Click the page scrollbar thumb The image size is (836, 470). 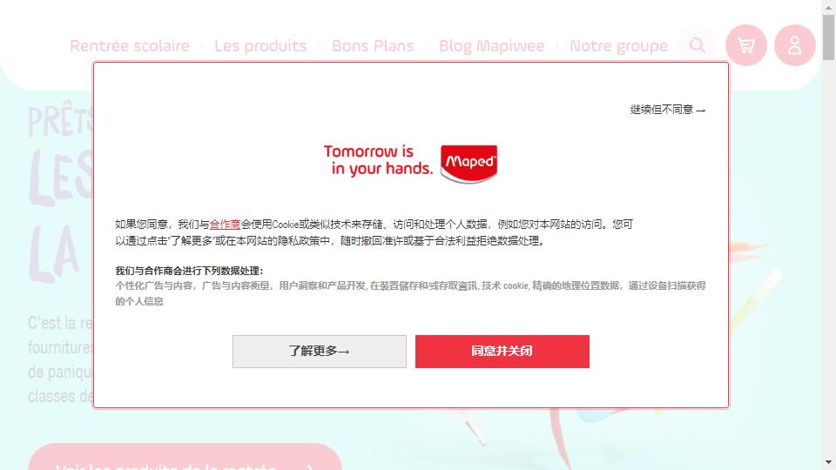(828, 37)
